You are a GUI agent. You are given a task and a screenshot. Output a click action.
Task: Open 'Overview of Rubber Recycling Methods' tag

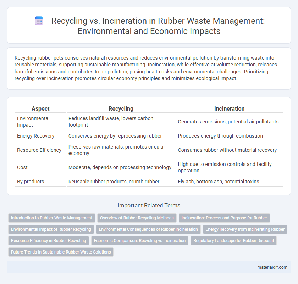(x=137, y=218)
